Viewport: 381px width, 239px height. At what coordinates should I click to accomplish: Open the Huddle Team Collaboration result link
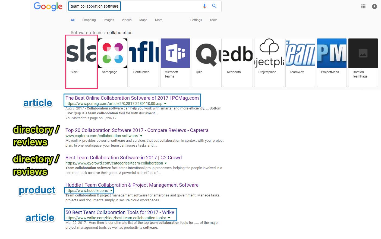[x=132, y=185]
